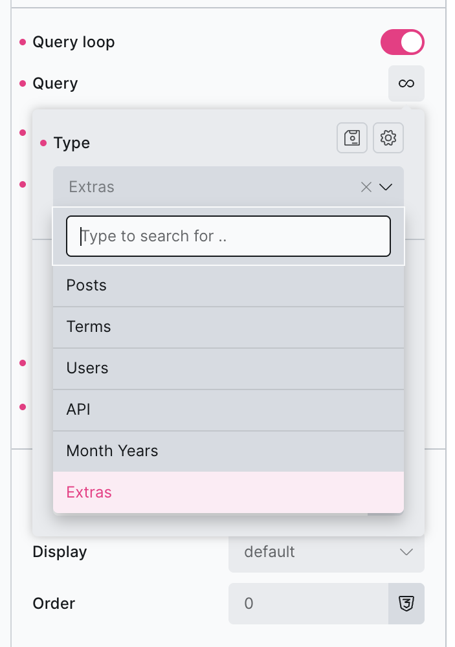This screenshot has height=647, width=455.
Task: Select the highlighted Extras option
Action: pos(228,492)
